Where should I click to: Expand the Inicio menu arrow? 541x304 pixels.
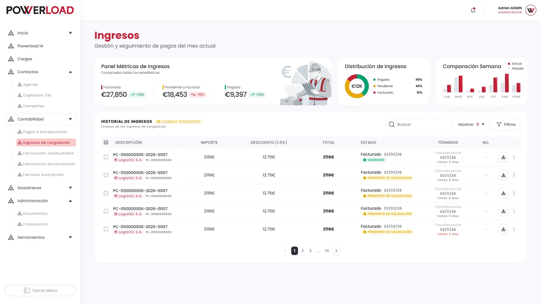pos(70,33)
